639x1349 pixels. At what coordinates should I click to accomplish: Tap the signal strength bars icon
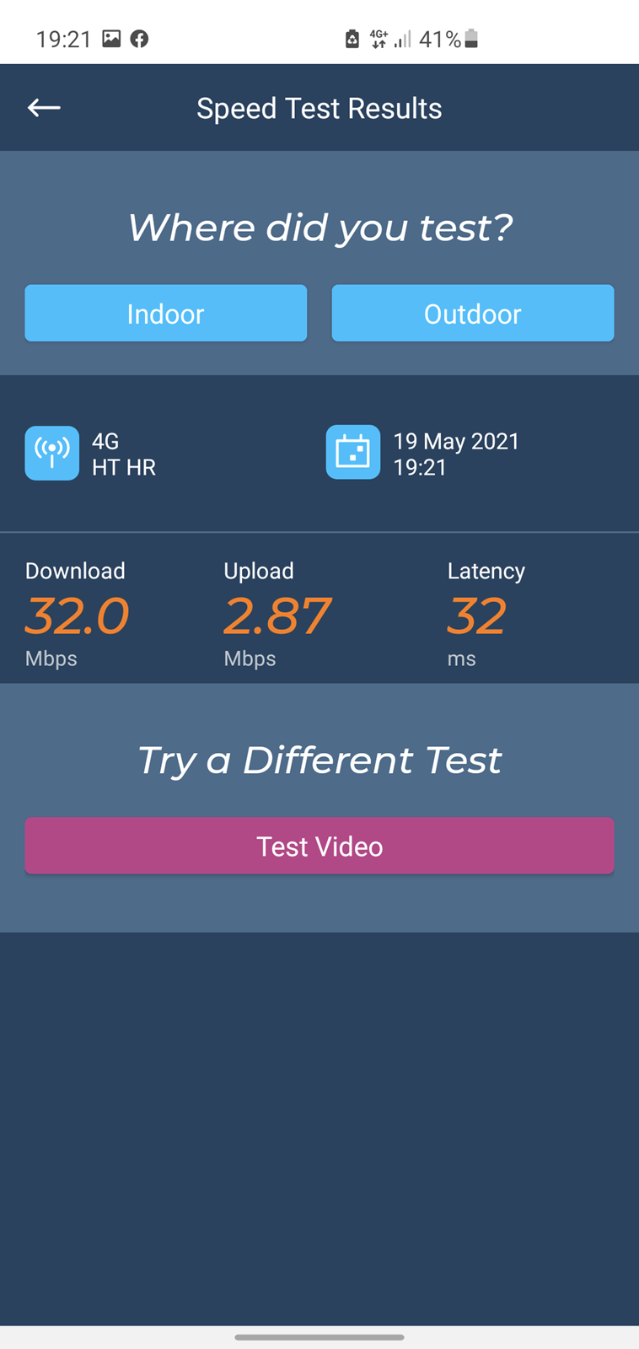coord(403,39)
